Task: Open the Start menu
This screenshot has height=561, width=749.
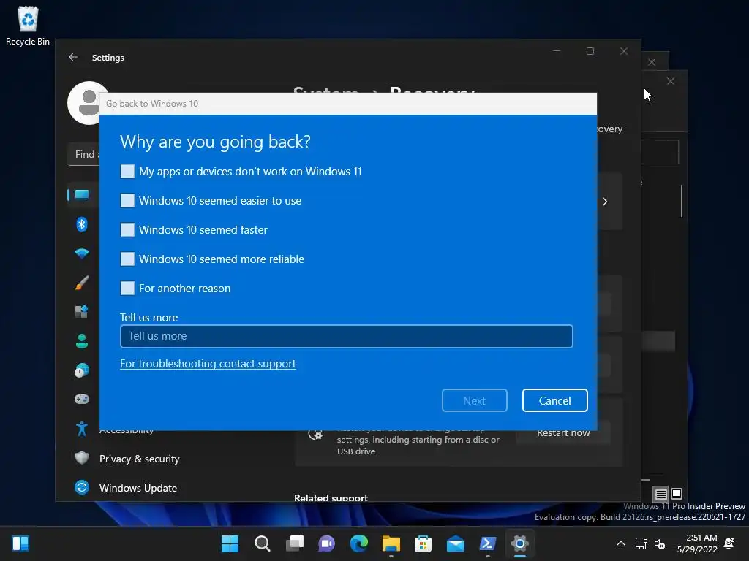Action: 230,543
